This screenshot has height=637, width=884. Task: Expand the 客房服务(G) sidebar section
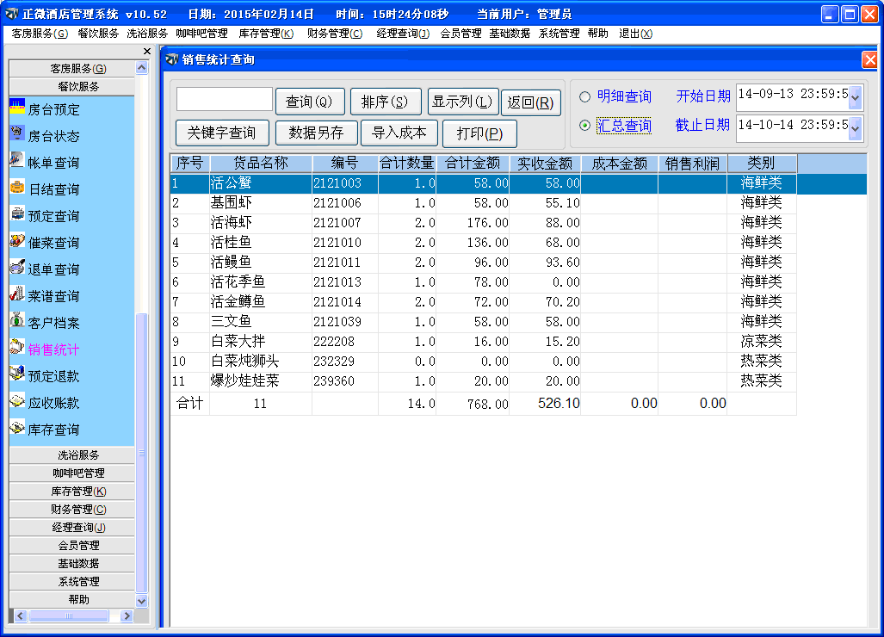pyautogui.click(x=72, y=69)
